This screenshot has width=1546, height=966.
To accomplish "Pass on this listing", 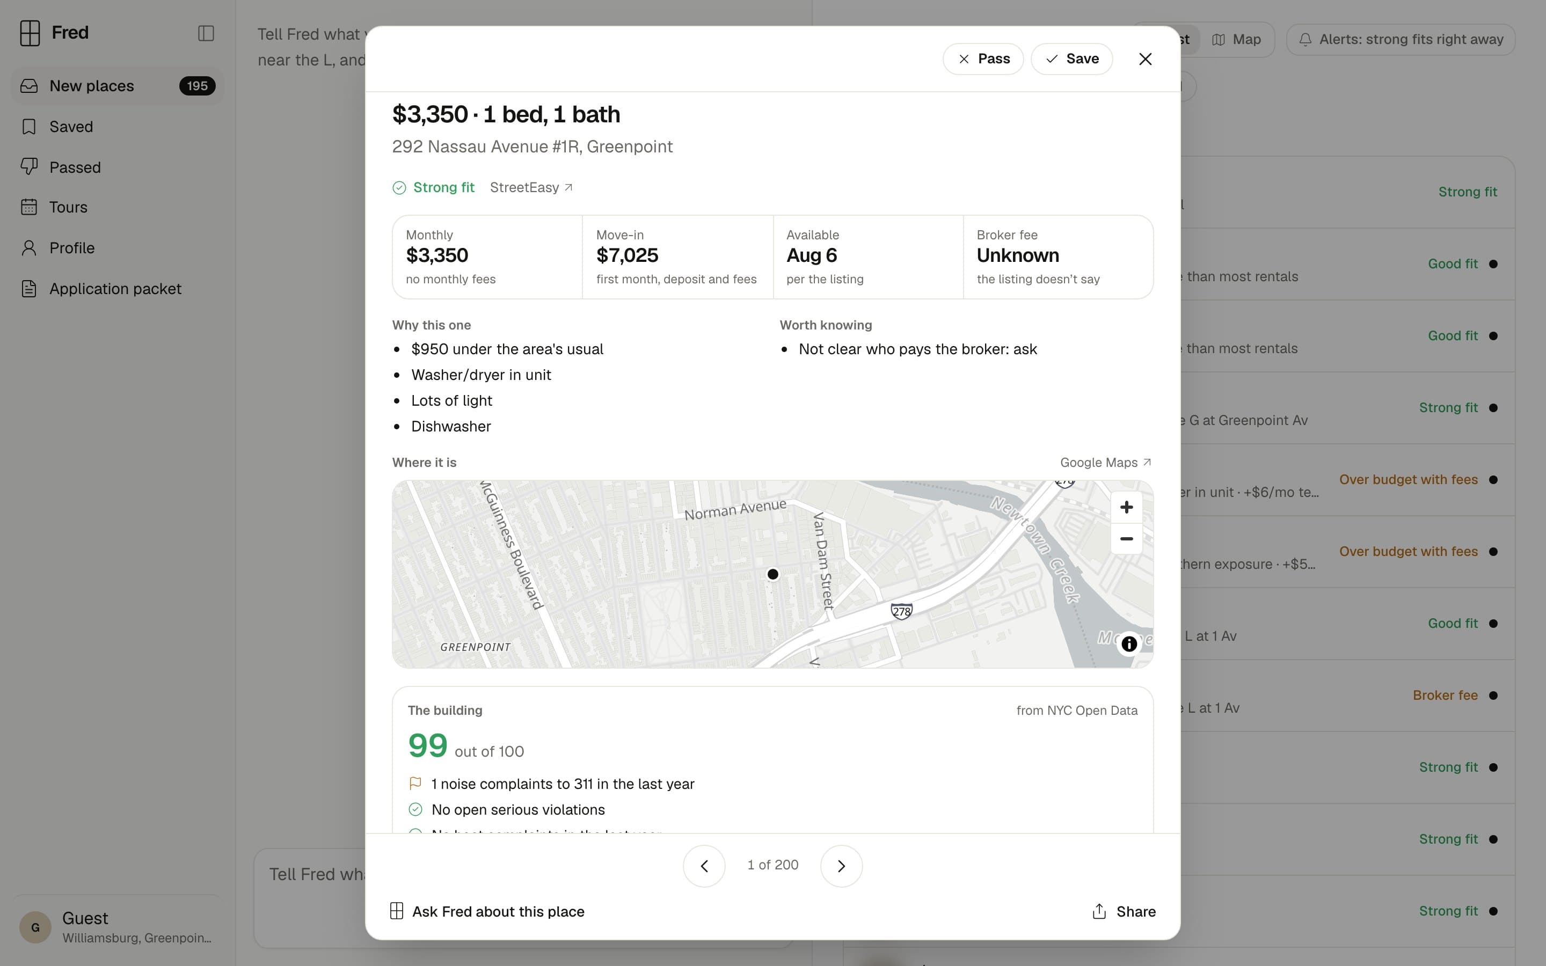I will click(x=983, y=59).
